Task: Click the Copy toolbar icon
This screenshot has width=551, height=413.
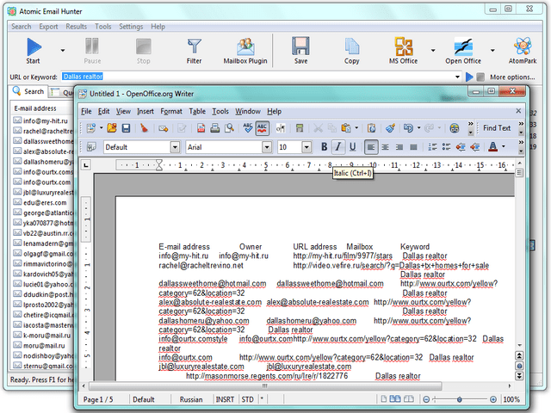Action: pyautogui.click(x=351, y=50)
